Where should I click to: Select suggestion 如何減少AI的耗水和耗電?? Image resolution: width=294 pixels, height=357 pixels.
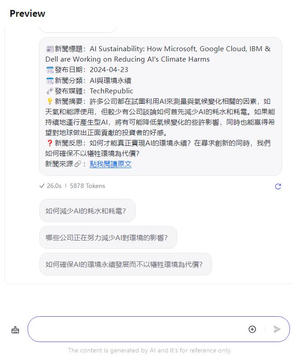(x=87, y=211)
